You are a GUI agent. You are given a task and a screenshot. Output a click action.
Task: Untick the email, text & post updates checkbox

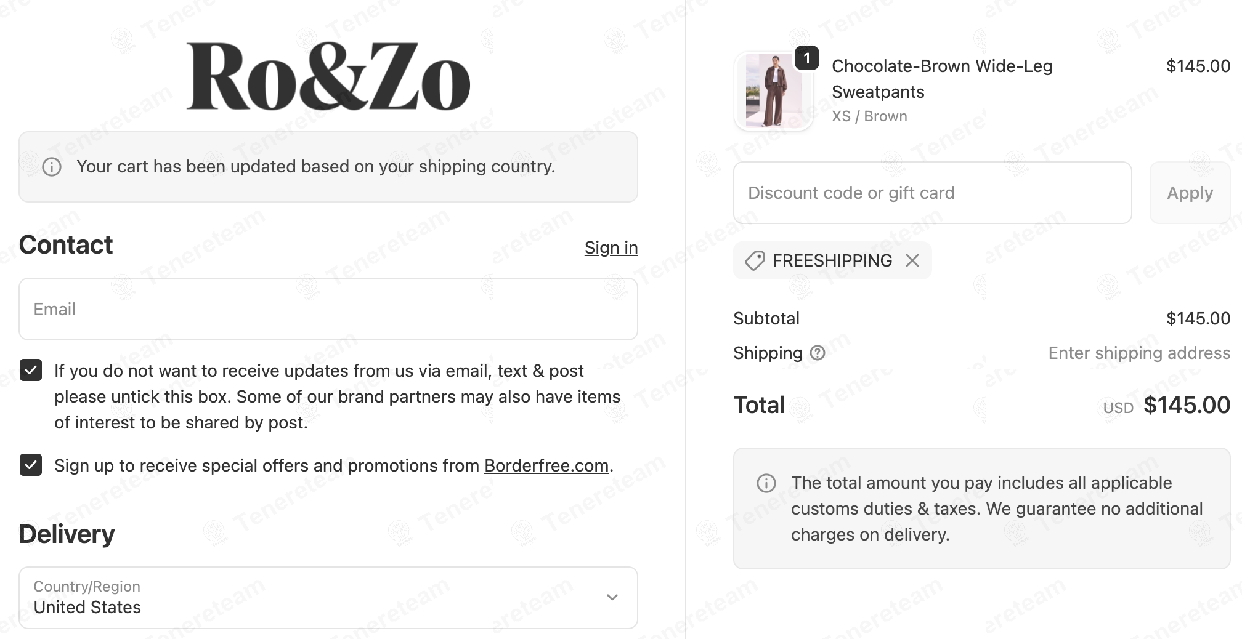(31, 371)
